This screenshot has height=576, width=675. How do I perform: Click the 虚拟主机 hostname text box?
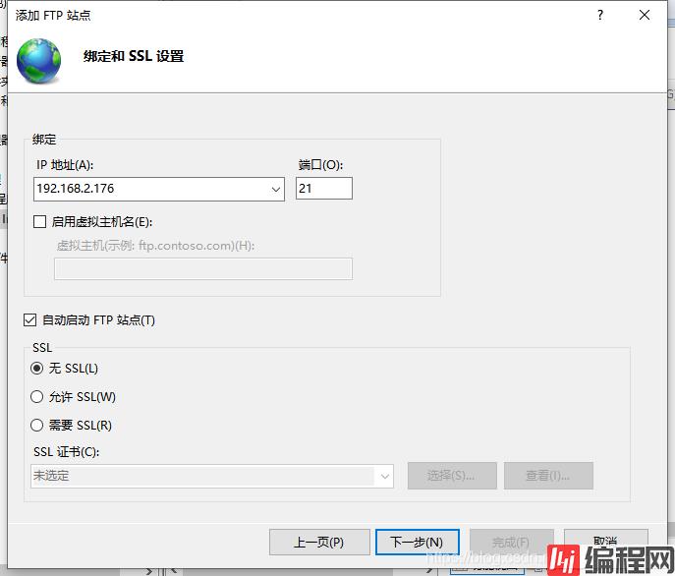click(x=202, y=268)
